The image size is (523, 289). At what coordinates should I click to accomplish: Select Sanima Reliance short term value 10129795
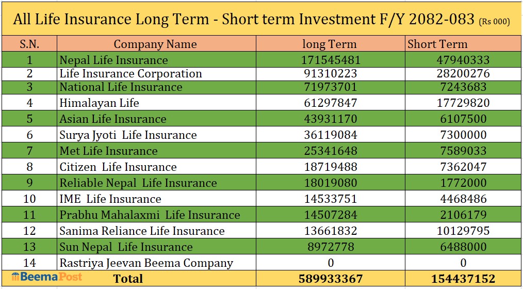point(462,231)
